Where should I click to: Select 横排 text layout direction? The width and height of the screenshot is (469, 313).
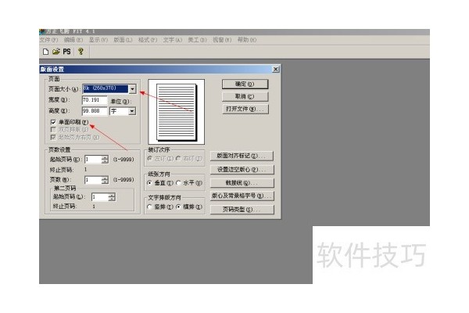(178, 207)
